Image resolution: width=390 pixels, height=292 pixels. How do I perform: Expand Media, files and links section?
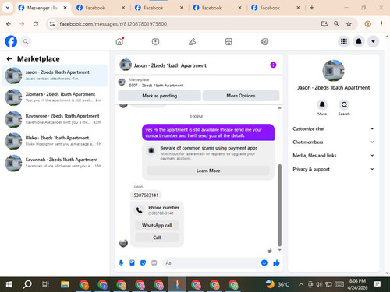click(333, 156)
